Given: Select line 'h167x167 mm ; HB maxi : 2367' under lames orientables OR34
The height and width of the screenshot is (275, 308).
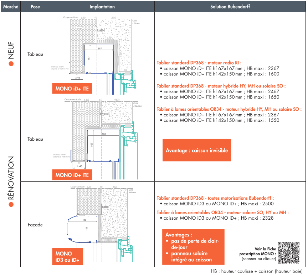Looking at the screenshot, I should (x=221, y=115).
